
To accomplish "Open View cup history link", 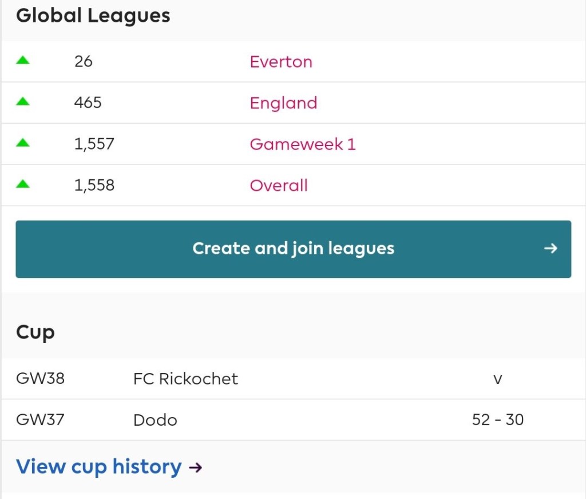I will [x=98, y=467].
